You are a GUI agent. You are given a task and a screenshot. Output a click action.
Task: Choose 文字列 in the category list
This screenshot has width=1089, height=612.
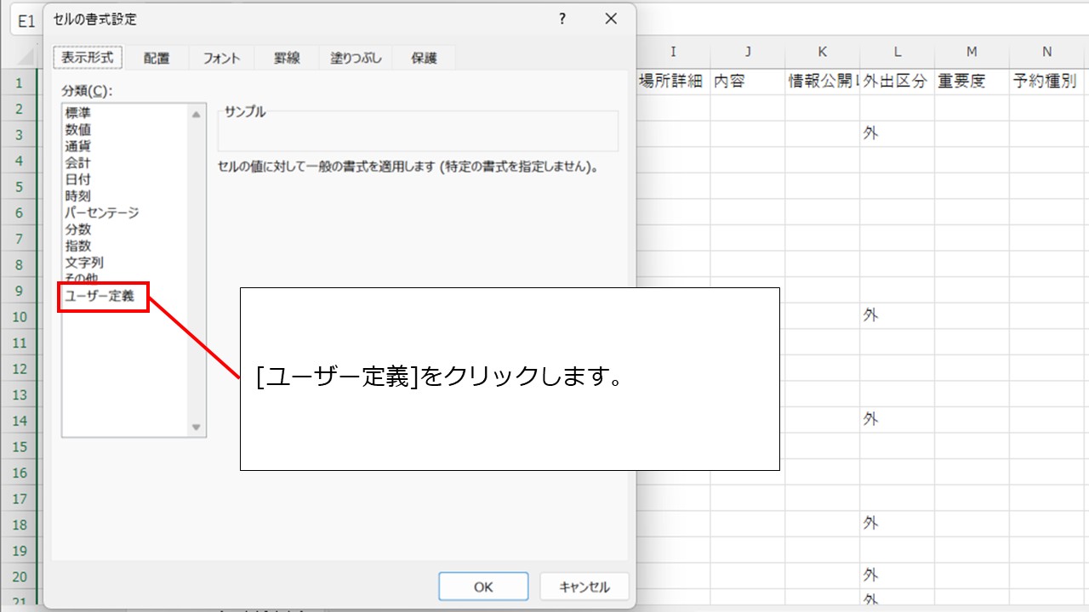coord(84,263)
